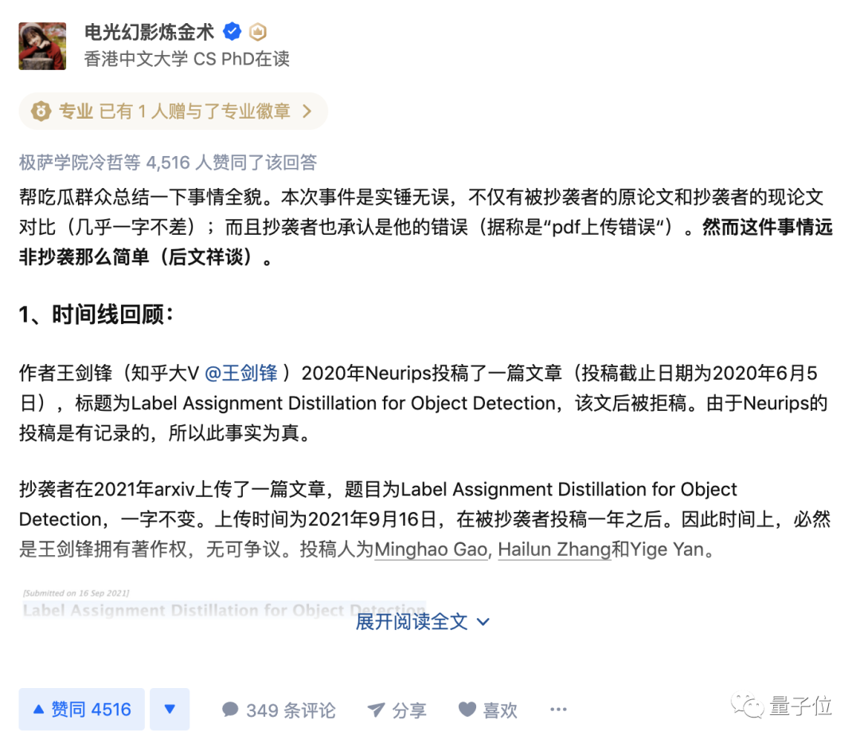Open the @王剑锋 mention link

click(x=241, y=373)
